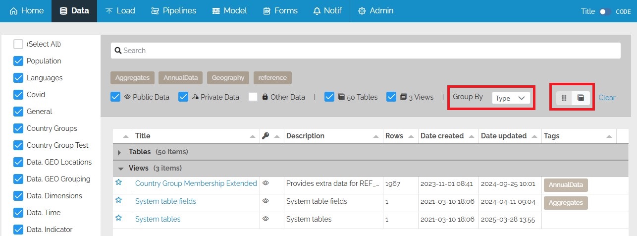637x236 pixels.
Task: Open Country Group Membership Extended link
Action: pos(196,183)
